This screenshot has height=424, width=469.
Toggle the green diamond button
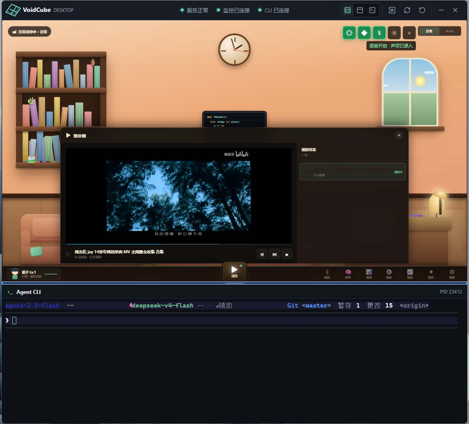point(364,33)
